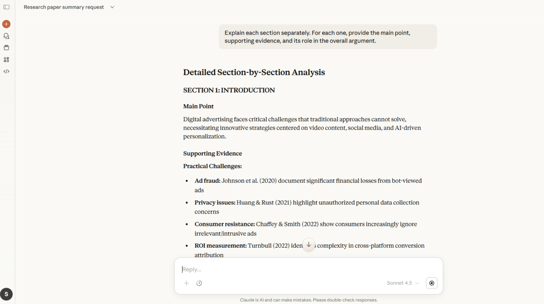
Task: Focus the Reply text input field
Action: click(303, 269)
